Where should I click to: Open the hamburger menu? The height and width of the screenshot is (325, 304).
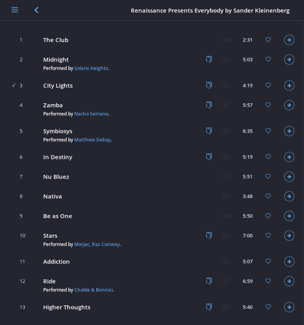pyautogui.click(x=15, y=10)
